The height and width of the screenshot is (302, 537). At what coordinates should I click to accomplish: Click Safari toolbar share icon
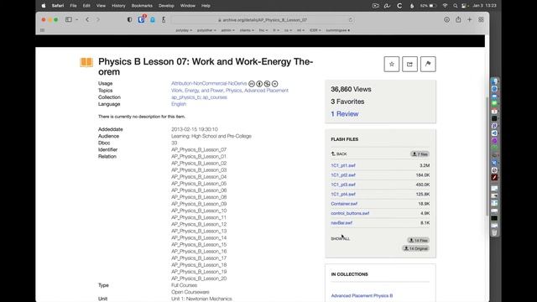coord(458,19)
